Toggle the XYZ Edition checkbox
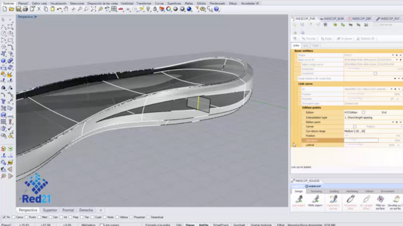The image size is (403, 226). point(363,112)
